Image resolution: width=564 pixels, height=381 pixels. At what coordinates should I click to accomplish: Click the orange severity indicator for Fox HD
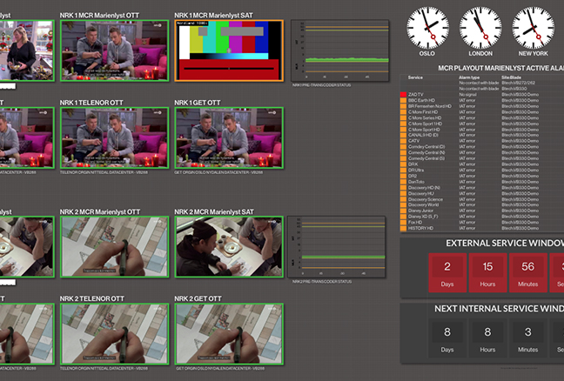click(403, 222)
